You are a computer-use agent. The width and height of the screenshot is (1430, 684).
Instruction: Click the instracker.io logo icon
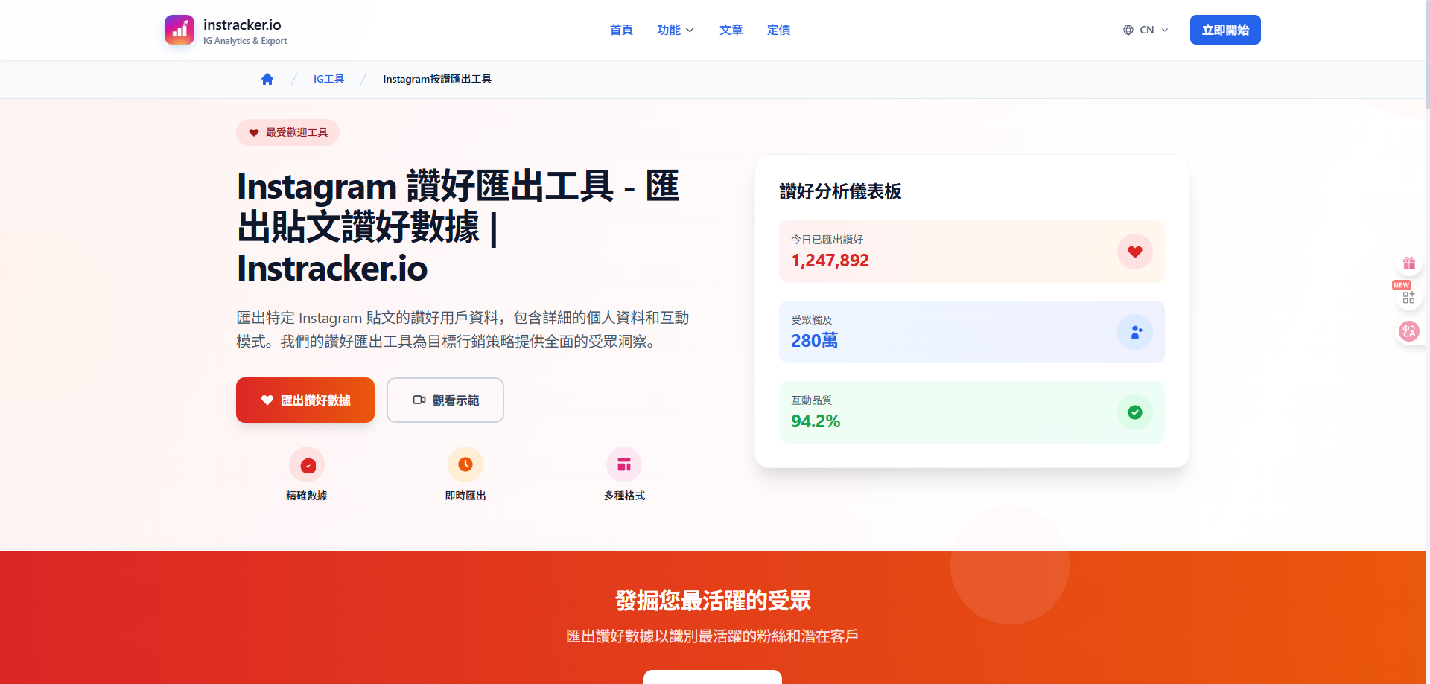[x=179, y=30]
